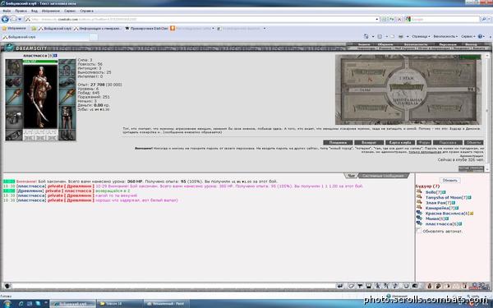Switch to the Системные сообщения tab
The height and width of the screenshot is (308, 493).
(383, 176)
